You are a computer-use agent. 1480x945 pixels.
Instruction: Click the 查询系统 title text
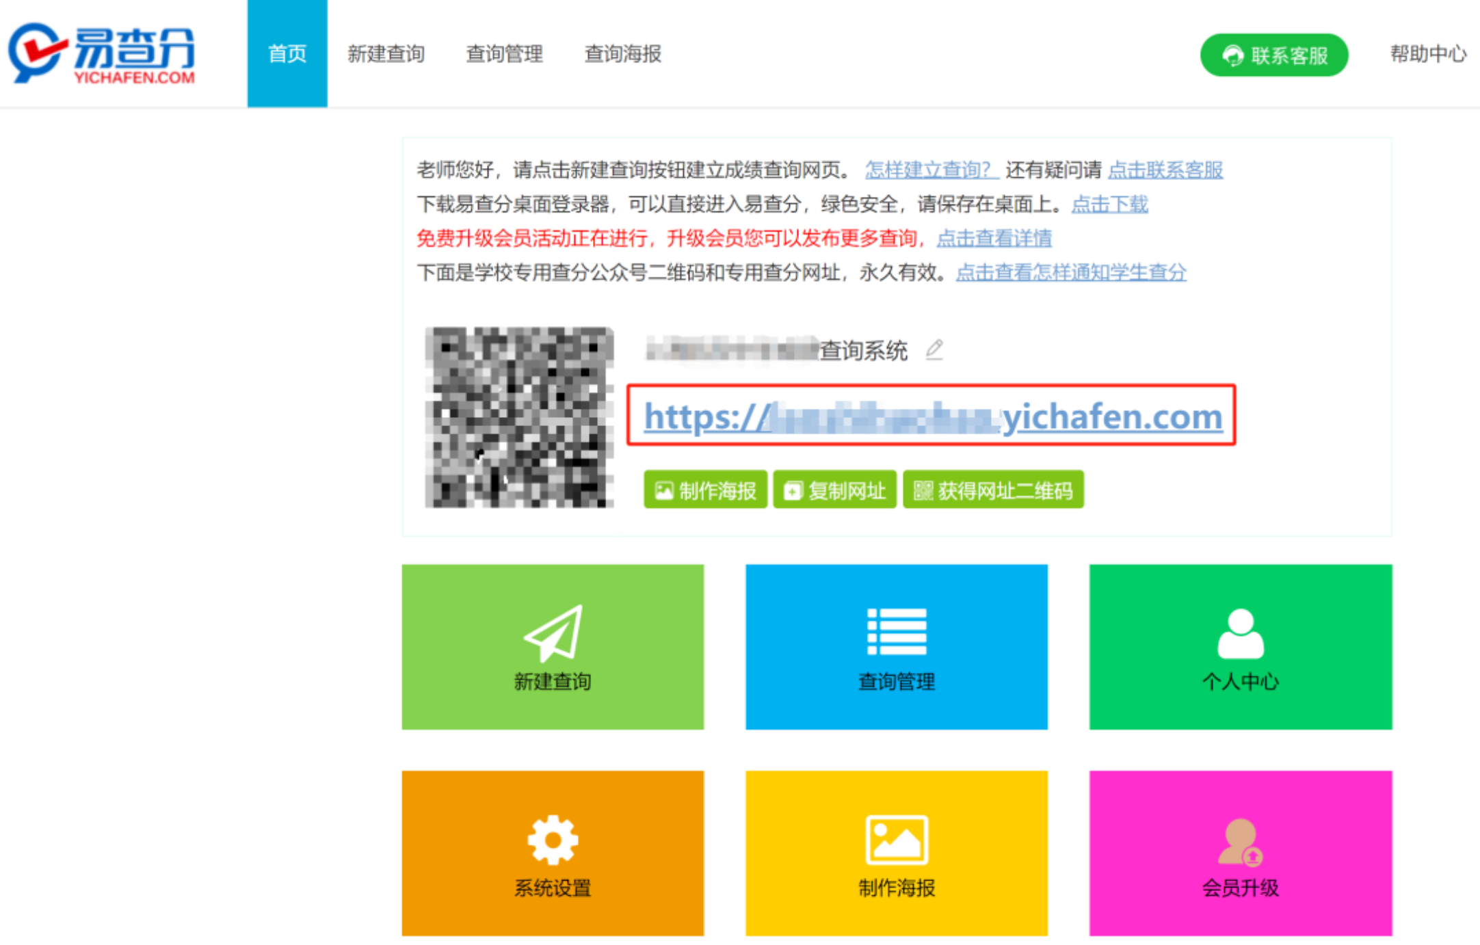[x=864, y=350]
